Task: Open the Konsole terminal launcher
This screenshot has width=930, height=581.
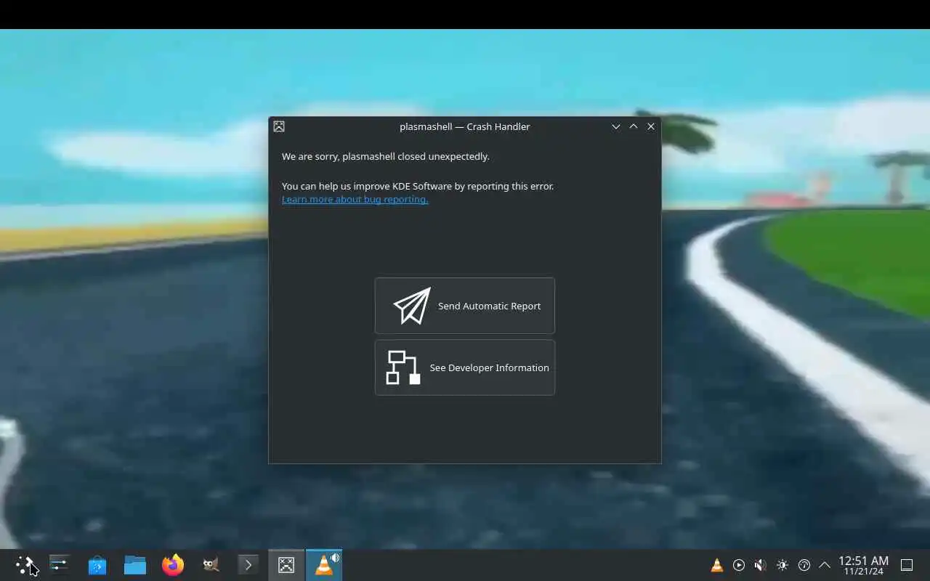Action: pos(248,565)
